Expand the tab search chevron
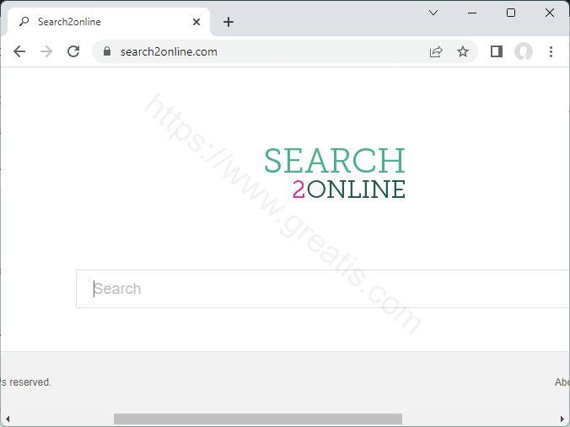Image resolution: width=570 pixels, height=427 pixels. [433, 13]
